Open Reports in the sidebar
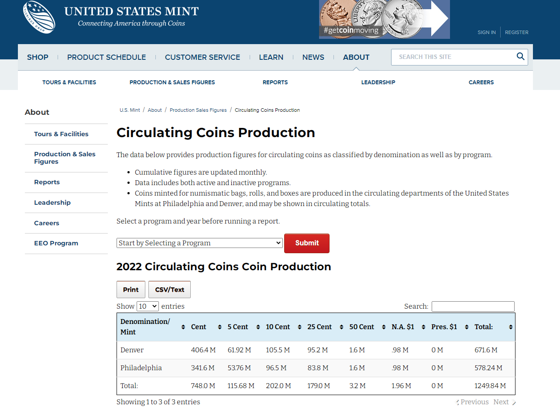Viewport: 560px width, 413px height. (47, 182)
